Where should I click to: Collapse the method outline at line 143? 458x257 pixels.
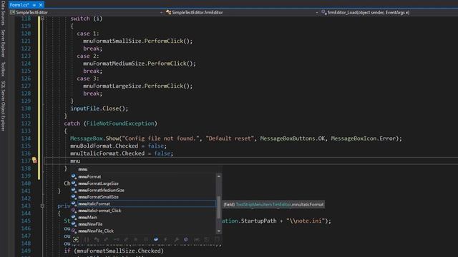42,206
